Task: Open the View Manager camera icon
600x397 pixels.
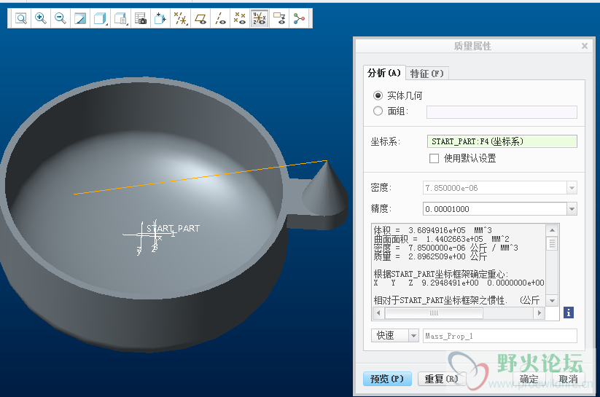Action: click(141, 18)
